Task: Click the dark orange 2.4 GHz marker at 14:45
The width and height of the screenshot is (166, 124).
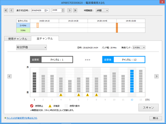Action: (x=117, y=25)
